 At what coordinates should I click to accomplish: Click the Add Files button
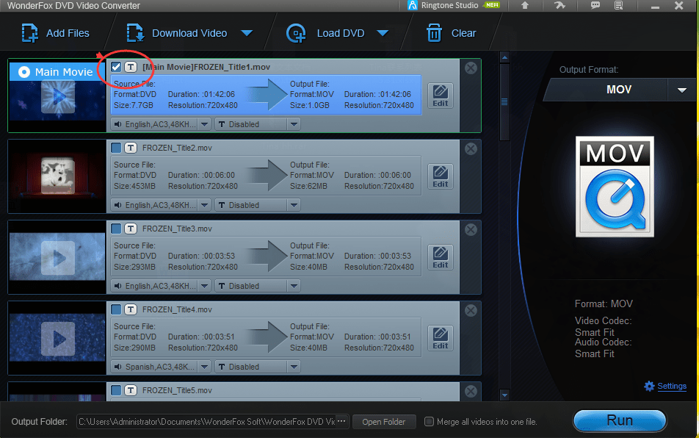coord(55,33)
